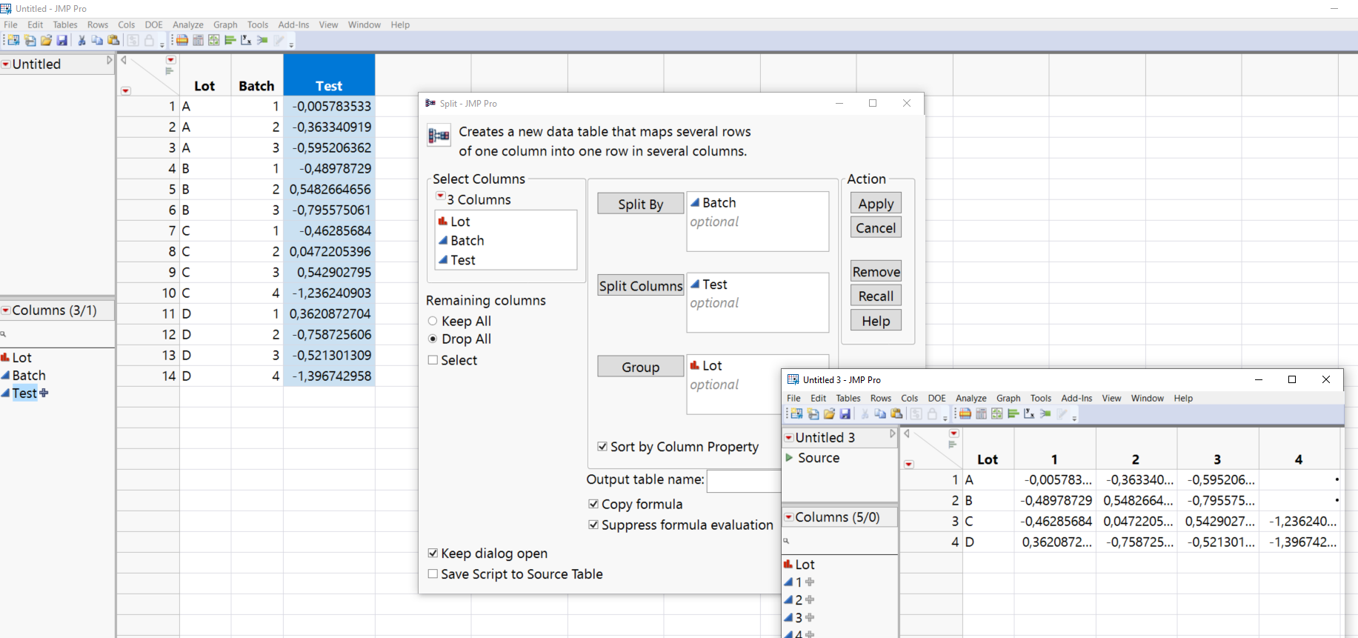Image resolution: width=1358 pixels, height=638 pixels.
Task: Open the Tables menu in Untitled 3 window
Action: [848, 399]
